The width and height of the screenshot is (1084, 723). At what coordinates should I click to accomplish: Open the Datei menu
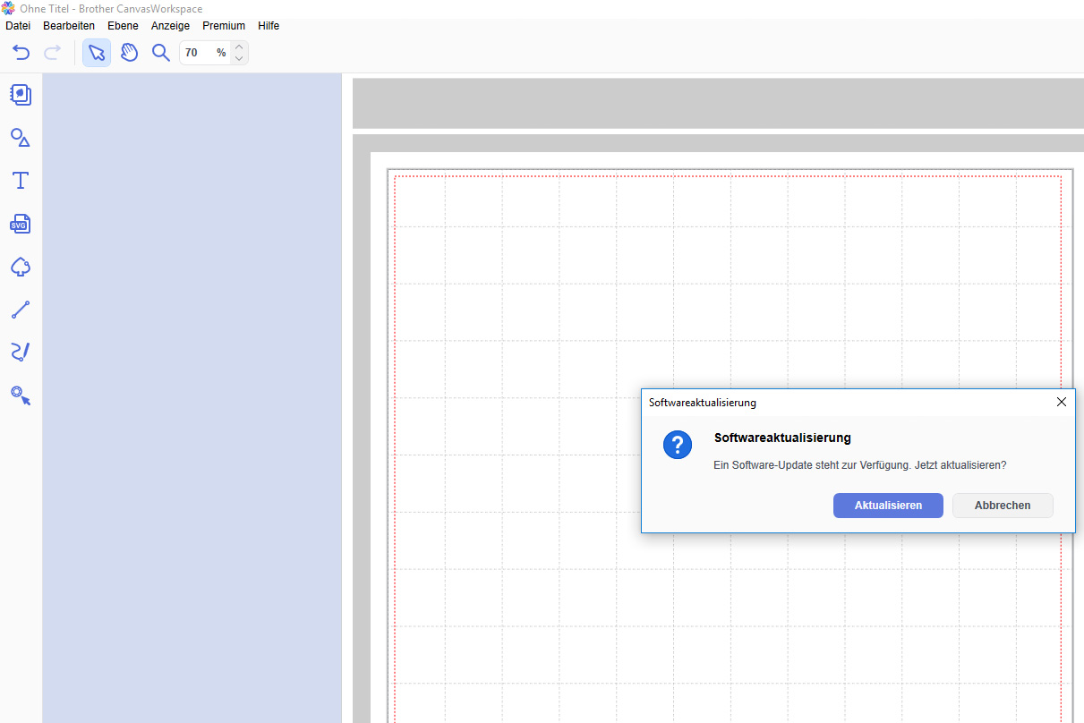coord(18,26)
